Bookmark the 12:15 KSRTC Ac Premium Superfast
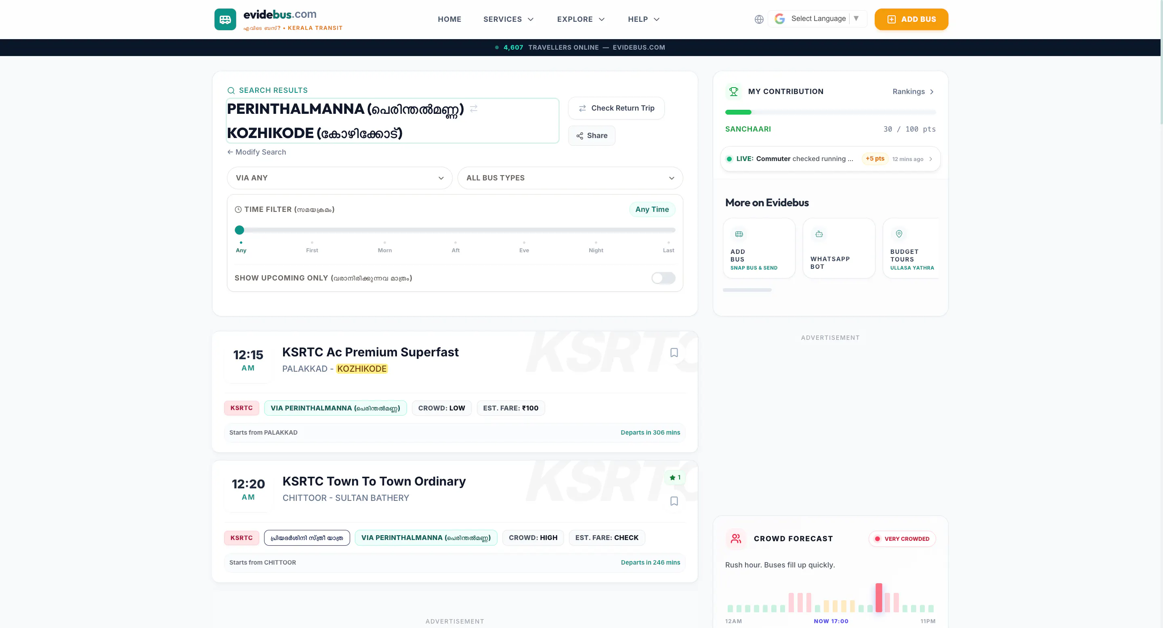The width and height of the screenshot is (1163, 628). pos(674,352)
